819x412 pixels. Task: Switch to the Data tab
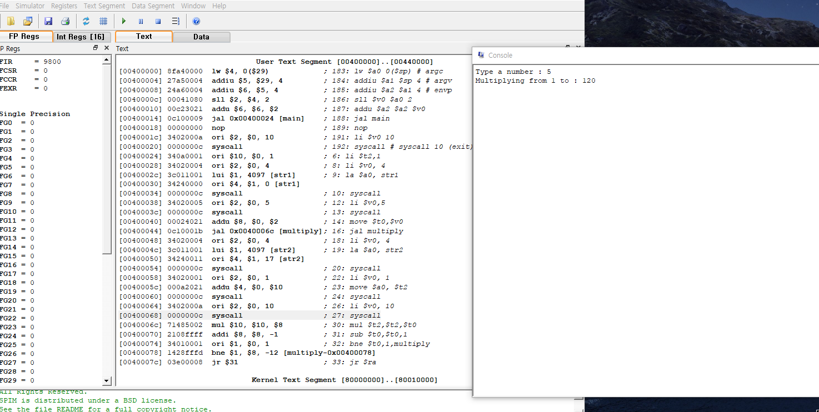(x=201, y=37)
